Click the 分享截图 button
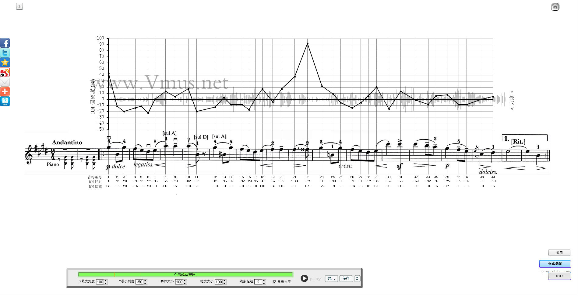 pos(555,264)
